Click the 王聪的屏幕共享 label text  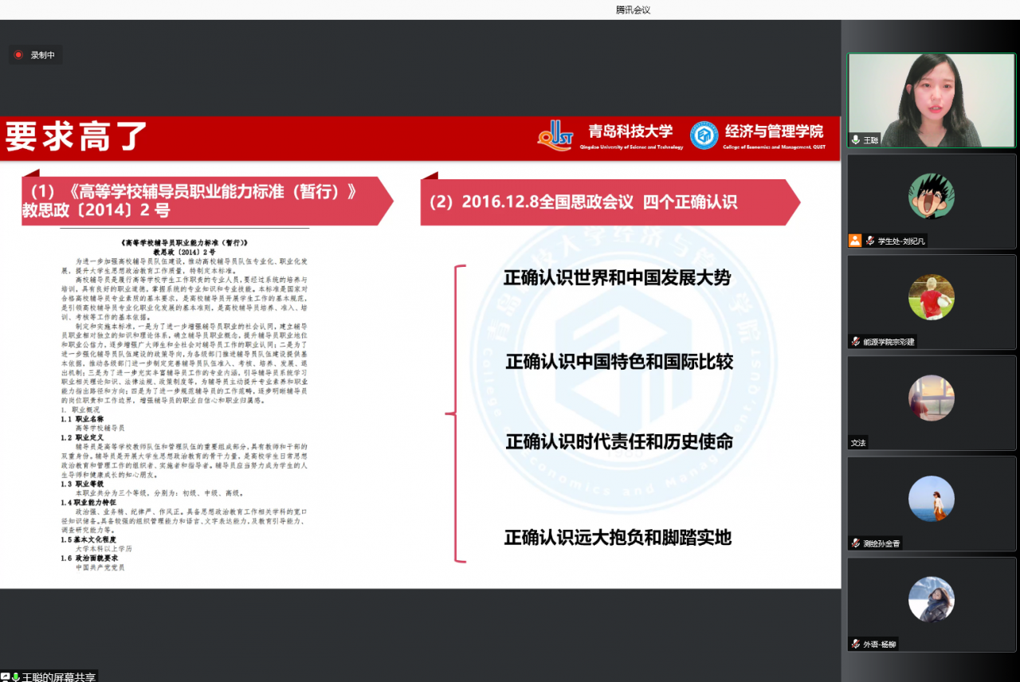59,676
